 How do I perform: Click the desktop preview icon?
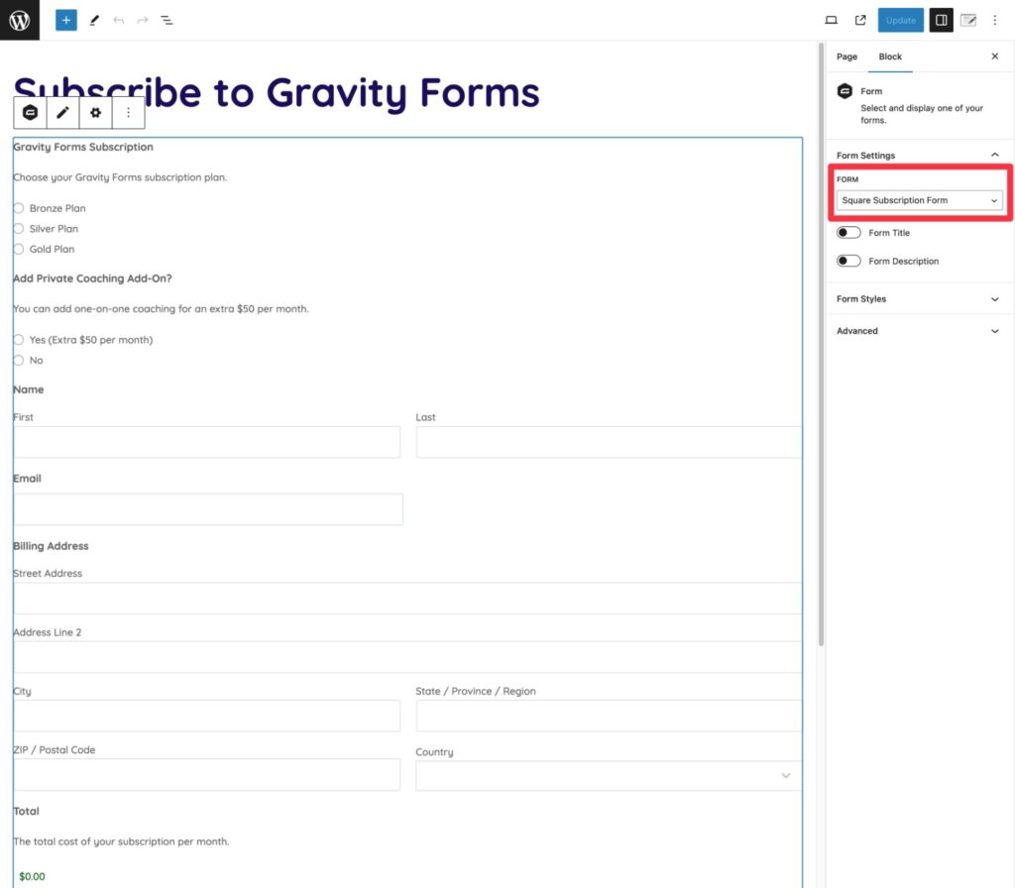[831, 20]
